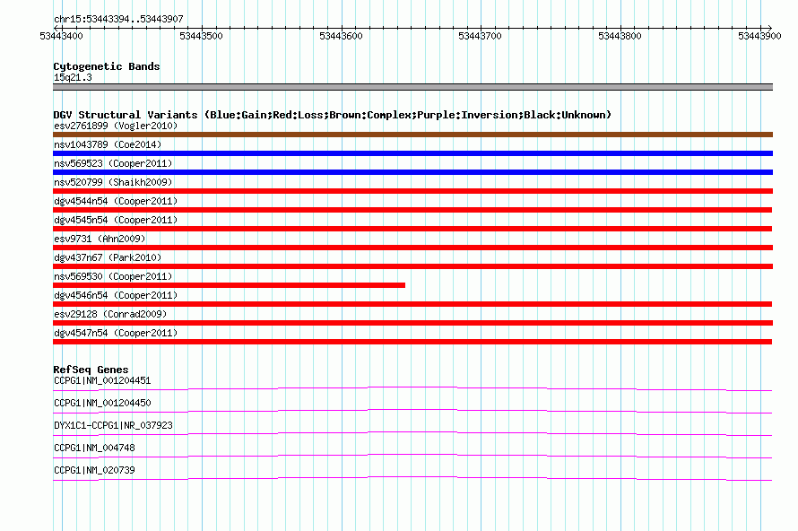Open the nsv569530 (Cooper2011) variant label

pos(113,276)
